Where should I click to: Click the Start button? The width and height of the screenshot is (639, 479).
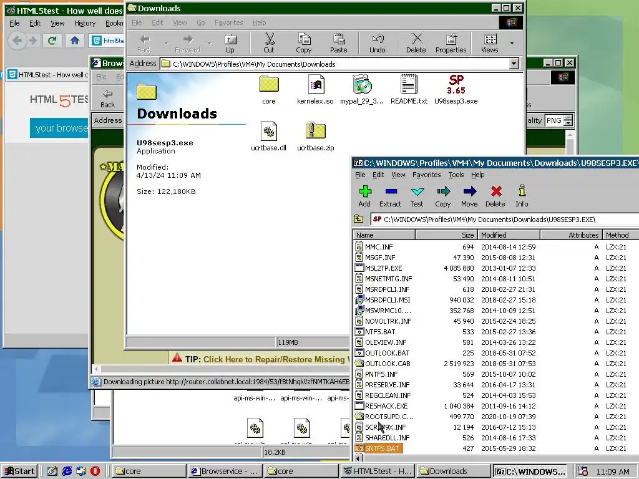[19, 471]
